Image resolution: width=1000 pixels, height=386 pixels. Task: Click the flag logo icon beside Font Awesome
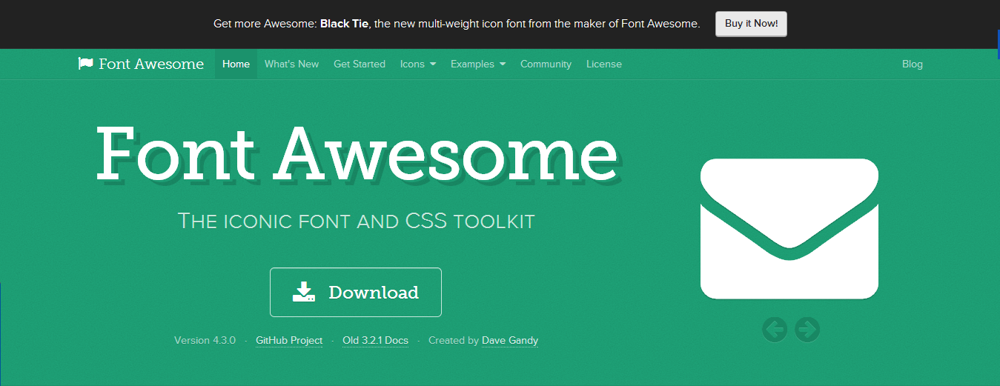[x=85, y=64]
